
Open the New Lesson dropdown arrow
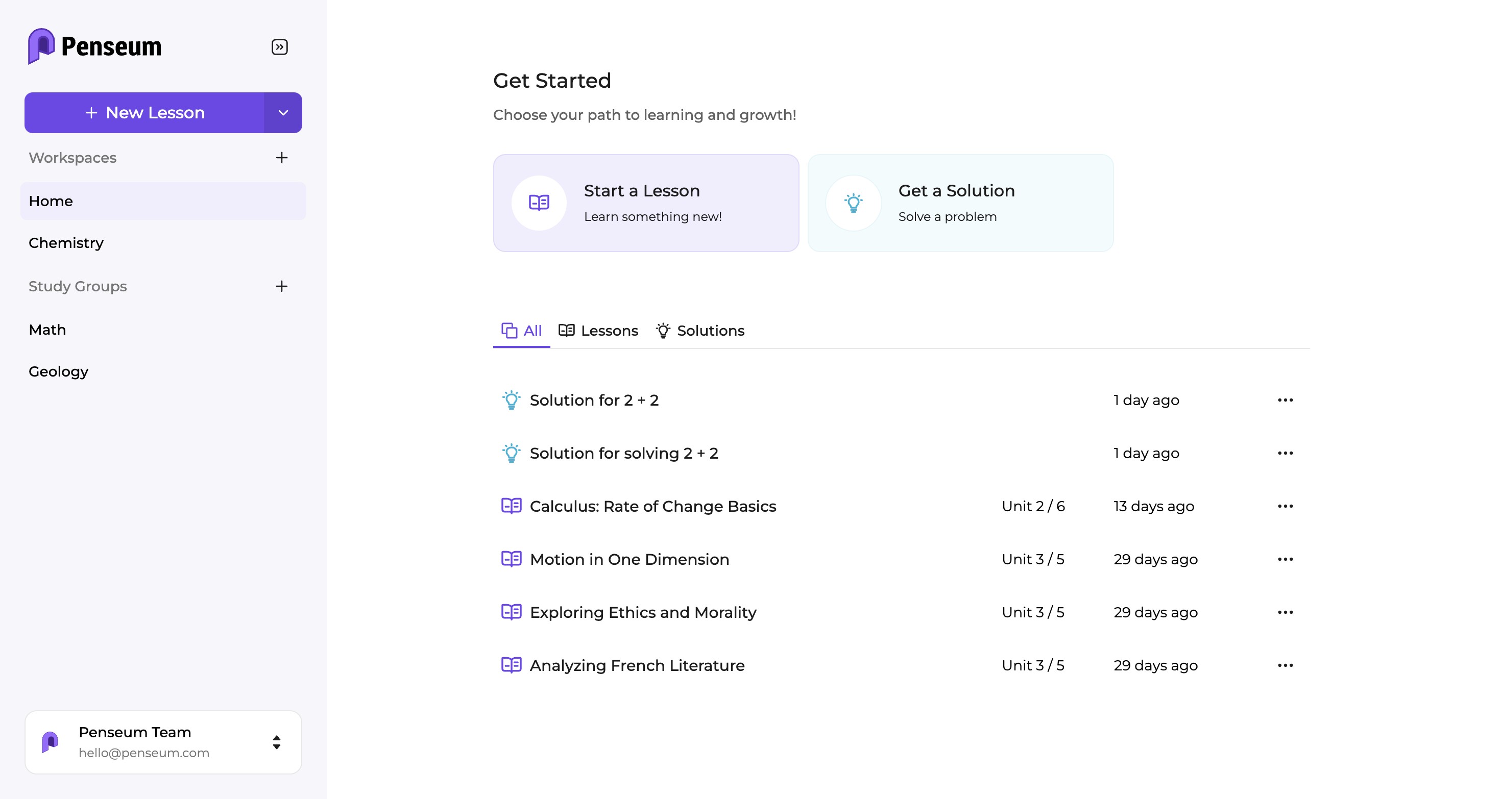[283, 113]
